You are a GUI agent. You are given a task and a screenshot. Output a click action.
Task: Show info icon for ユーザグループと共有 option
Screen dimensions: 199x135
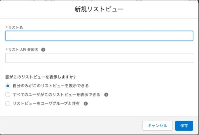[x=86, y=103]
